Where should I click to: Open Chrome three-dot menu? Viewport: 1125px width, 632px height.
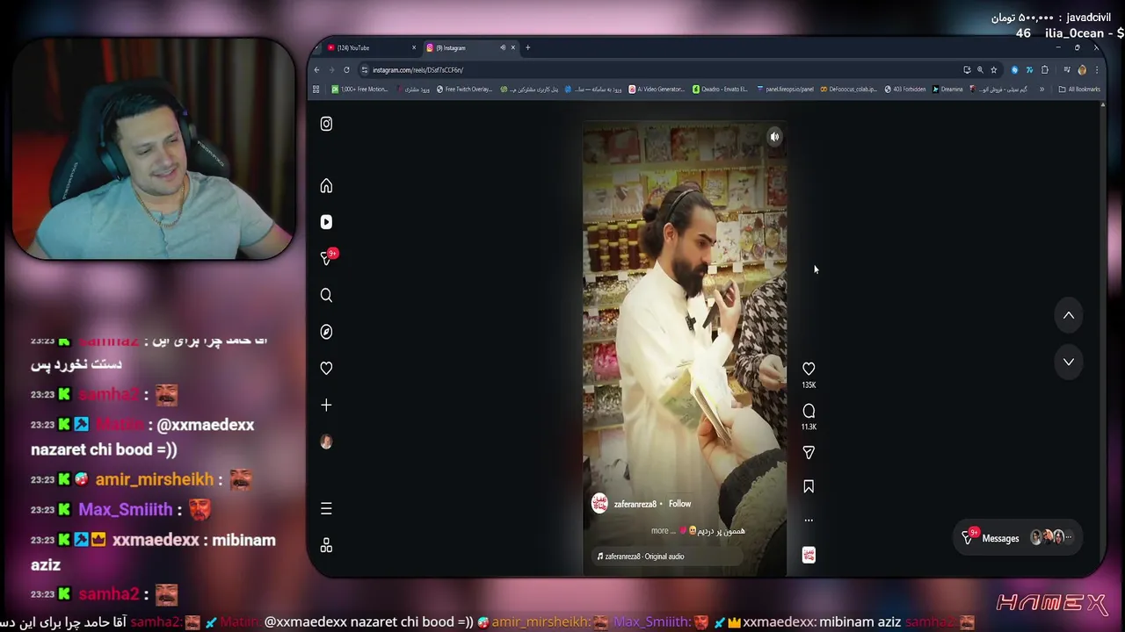tap(1096, 70)
